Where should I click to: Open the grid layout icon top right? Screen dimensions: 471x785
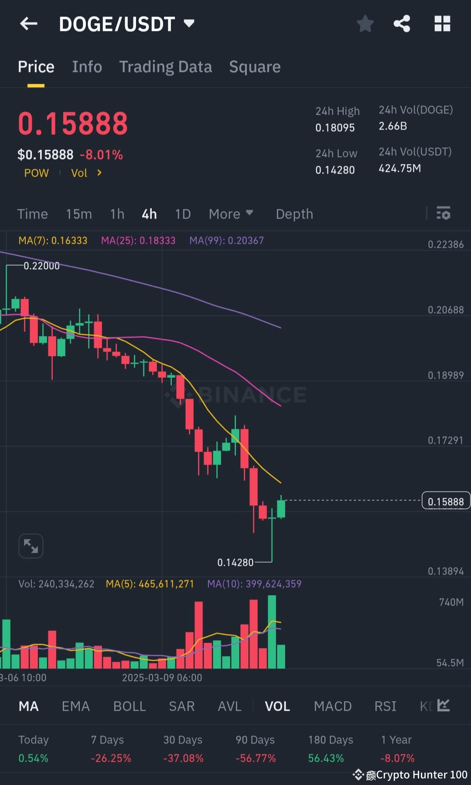[442, 24]
